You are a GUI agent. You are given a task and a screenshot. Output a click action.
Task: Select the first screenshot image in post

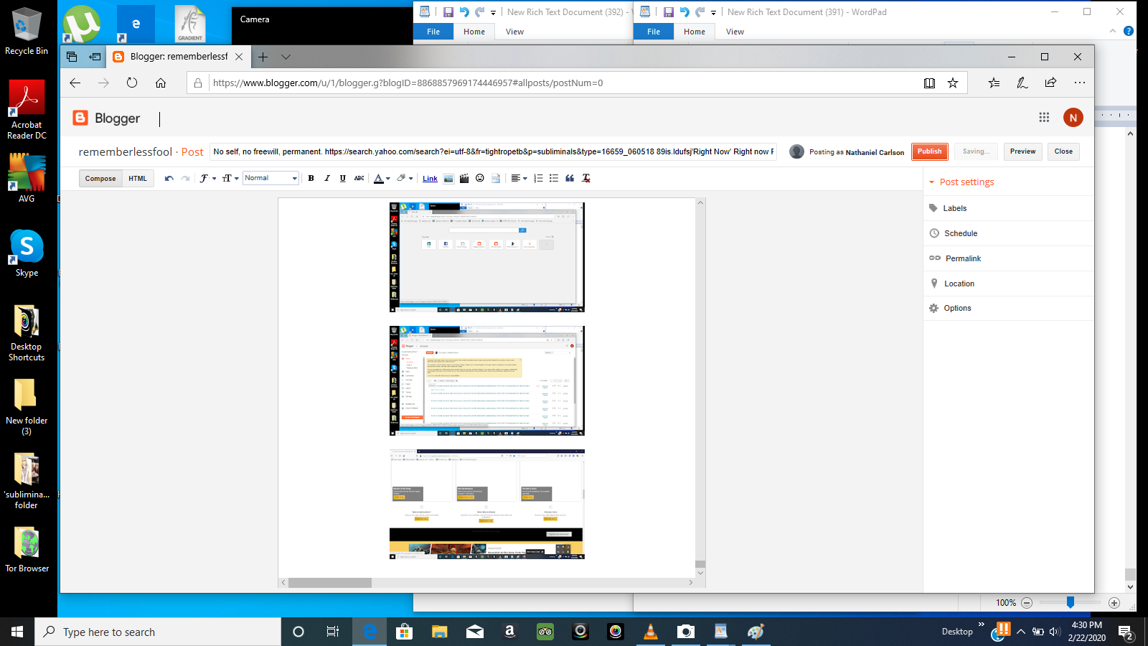(487, 257)
